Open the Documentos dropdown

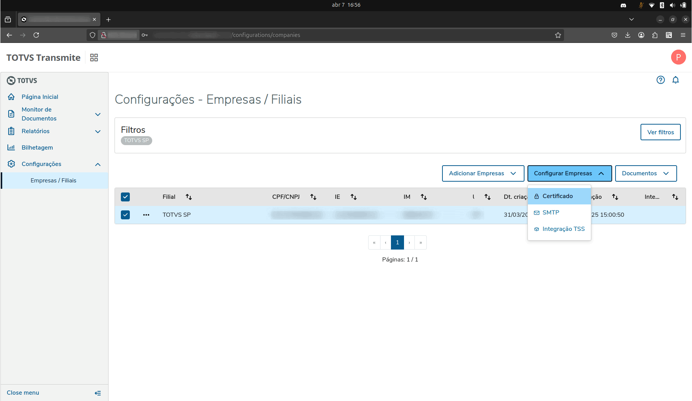click(x=646, y=173)
